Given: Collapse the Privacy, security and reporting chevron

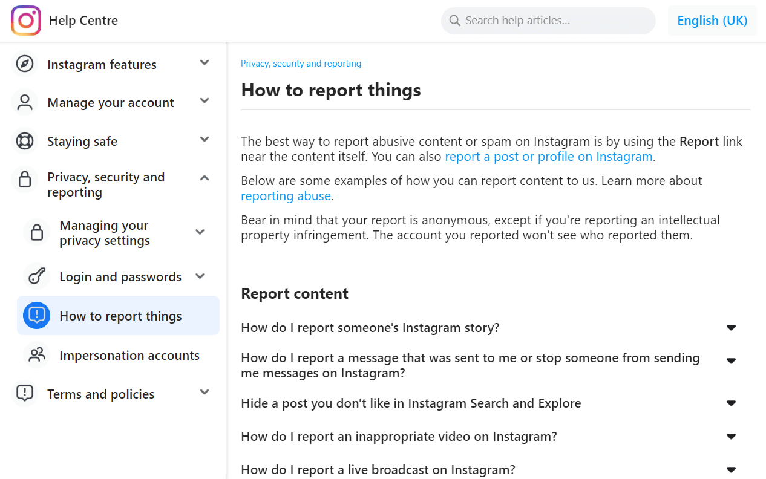Looking at the screenshot, I should 205,178.
